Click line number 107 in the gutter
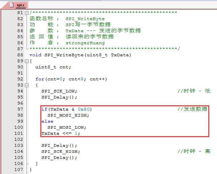Screen dimensions: 217x174 click(x=19, y=170)
